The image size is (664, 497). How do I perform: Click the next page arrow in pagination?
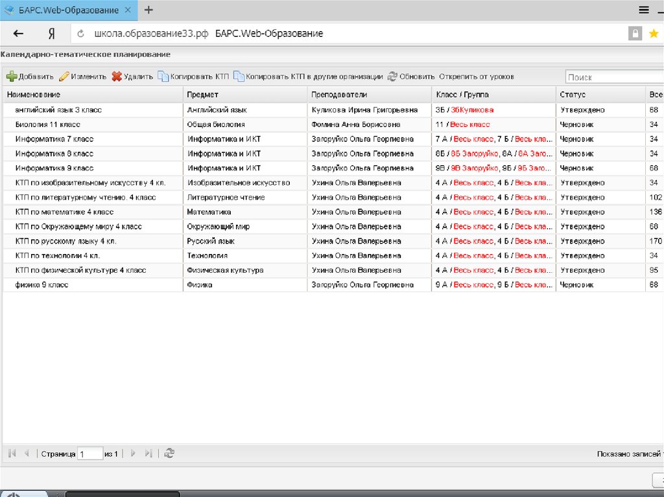(133, 454)
